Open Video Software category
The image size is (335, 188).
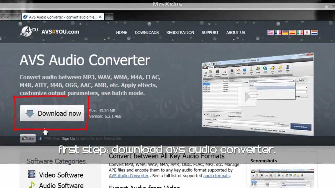pos(61,175)
